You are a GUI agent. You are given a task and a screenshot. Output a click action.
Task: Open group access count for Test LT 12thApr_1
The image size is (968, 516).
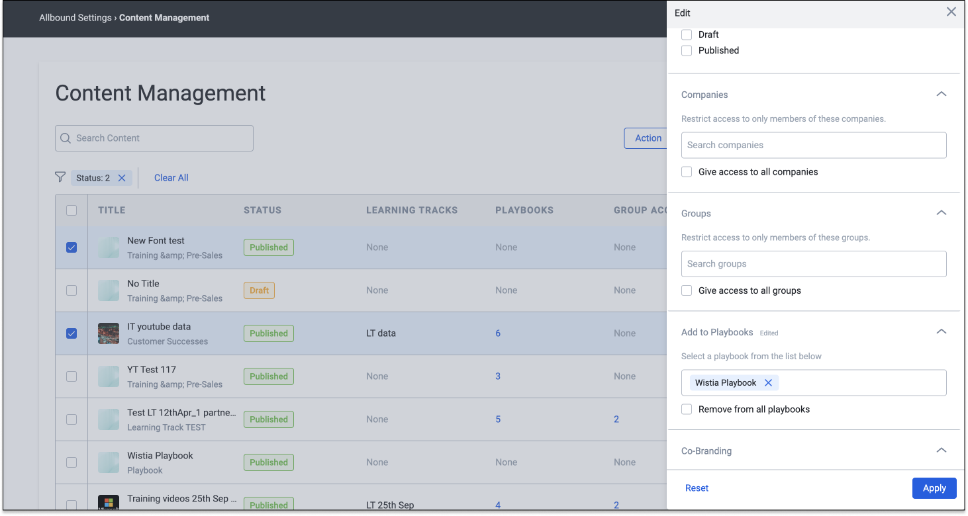click(x=616, y=419)
